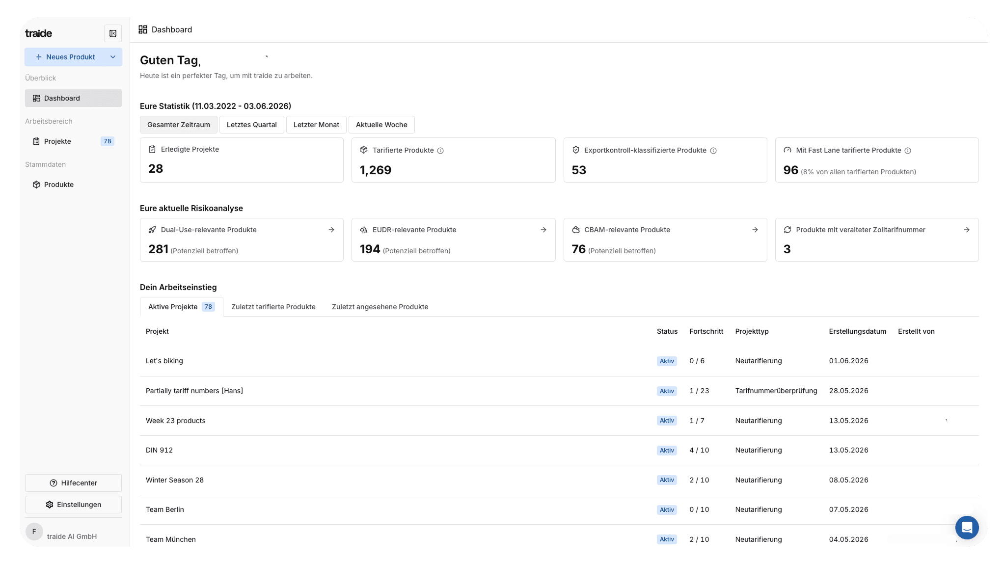Click the veraltete Zolltarifnummer refresh icon
The image size is (1004, 561).
(787, 230)
